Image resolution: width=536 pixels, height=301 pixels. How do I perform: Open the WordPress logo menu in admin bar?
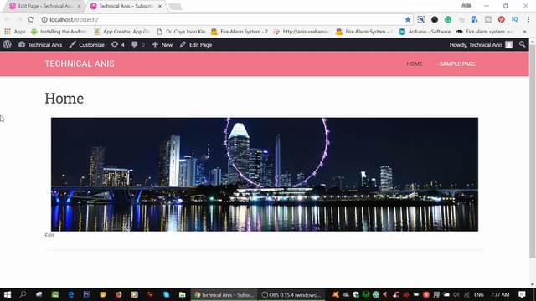8,44
